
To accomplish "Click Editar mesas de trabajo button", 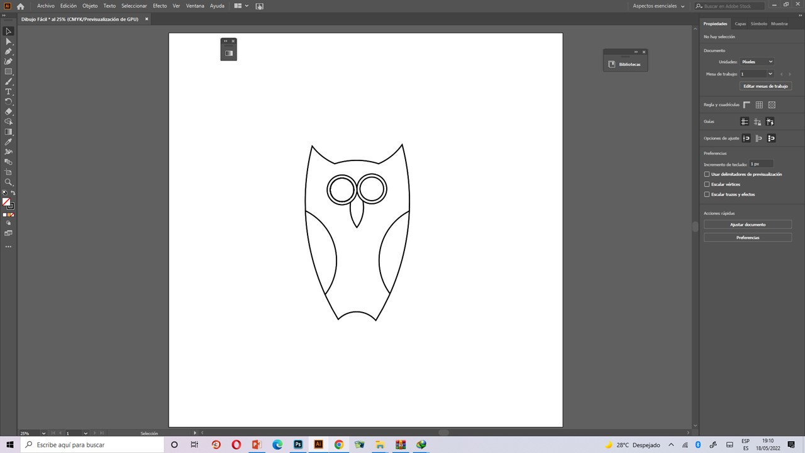I will tap(765, 86).
